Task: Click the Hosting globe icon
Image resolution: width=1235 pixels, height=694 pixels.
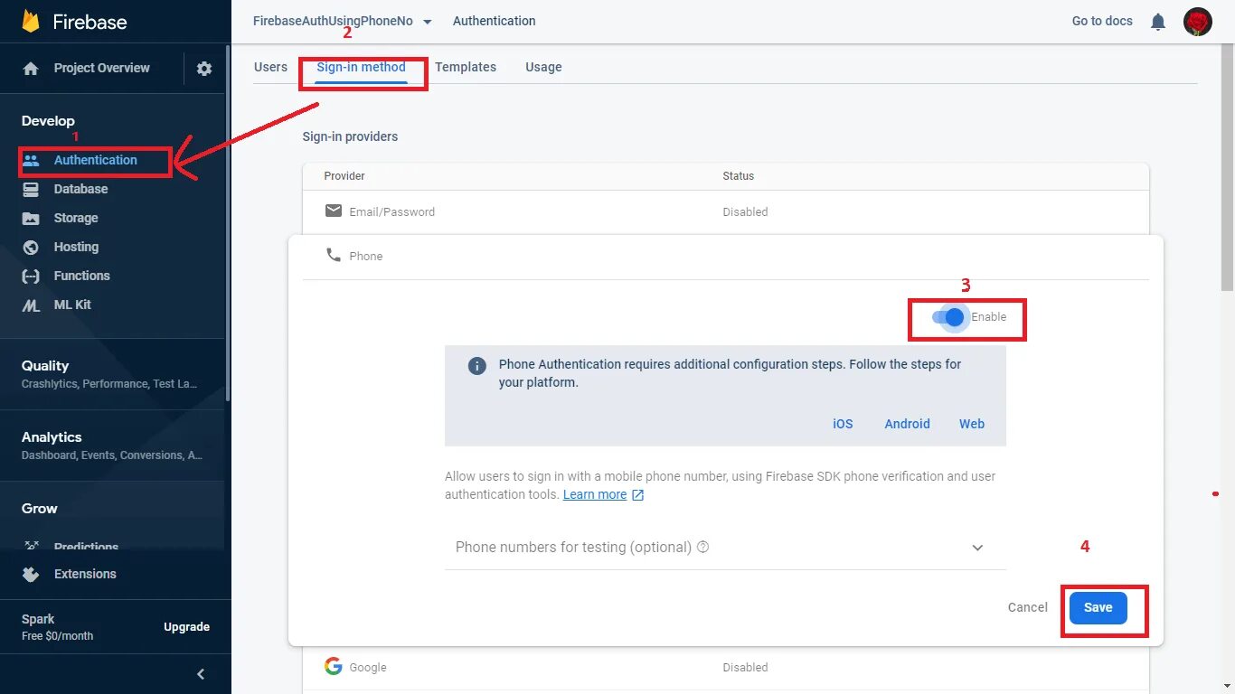Action: 31,248
